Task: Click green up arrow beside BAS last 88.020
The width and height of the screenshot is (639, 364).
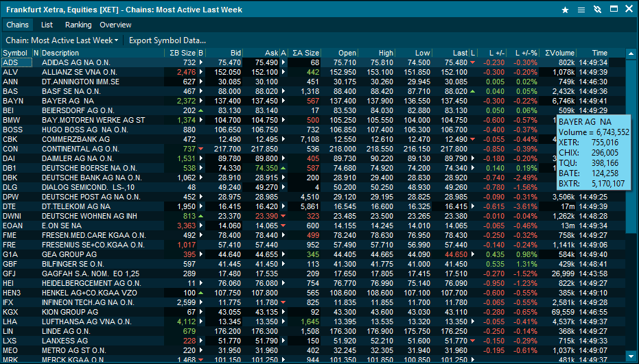Action: pyautogui.click(x=473, y=91)
